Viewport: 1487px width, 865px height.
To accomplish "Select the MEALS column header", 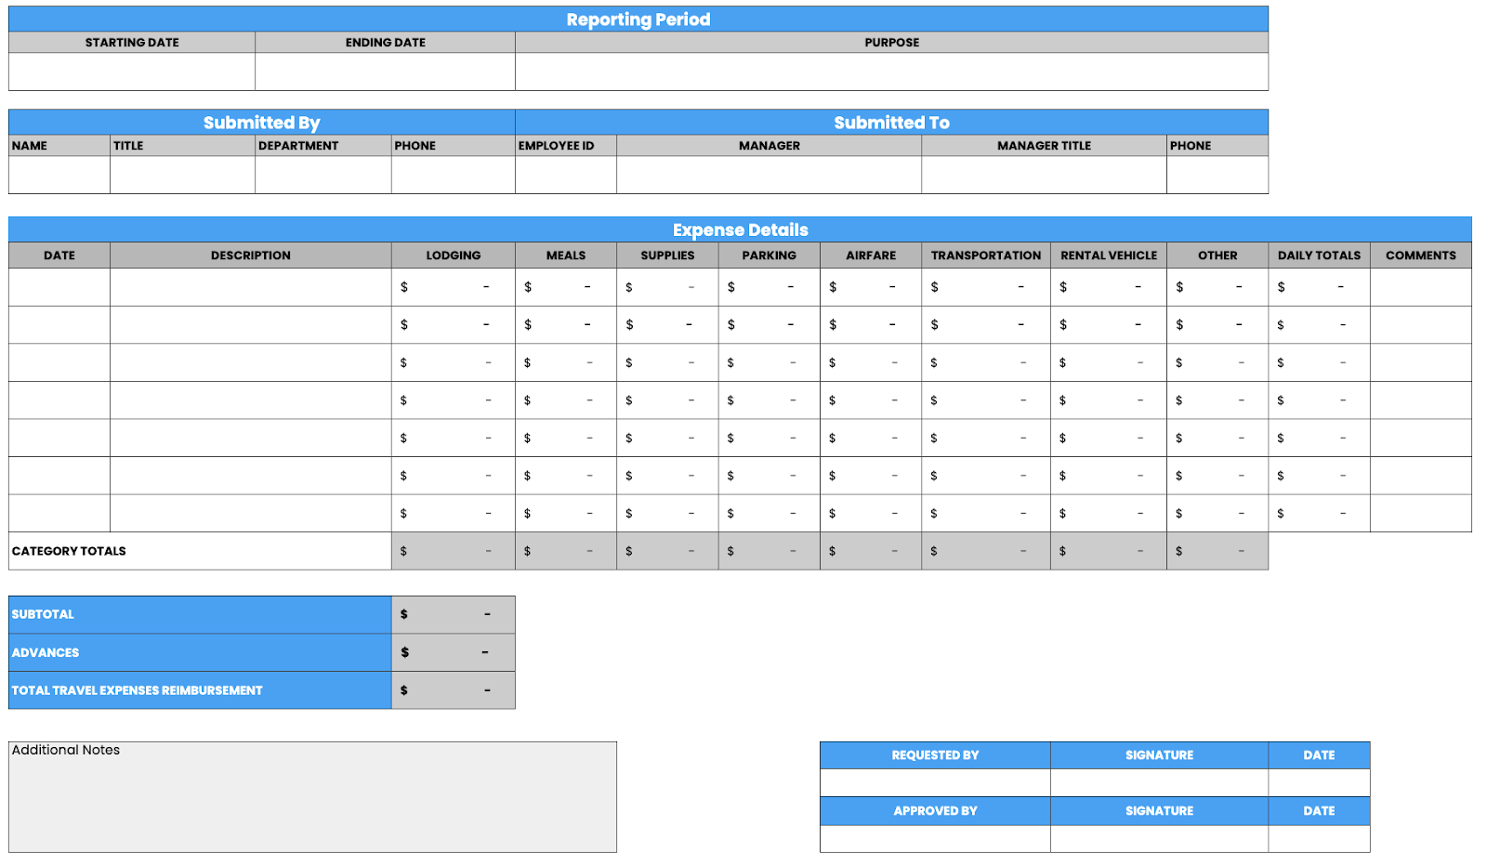I will pos(566,256).
